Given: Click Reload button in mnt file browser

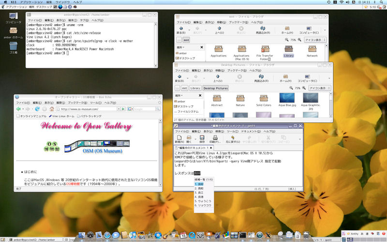Looking at the screenshot, I should (263, 30).
